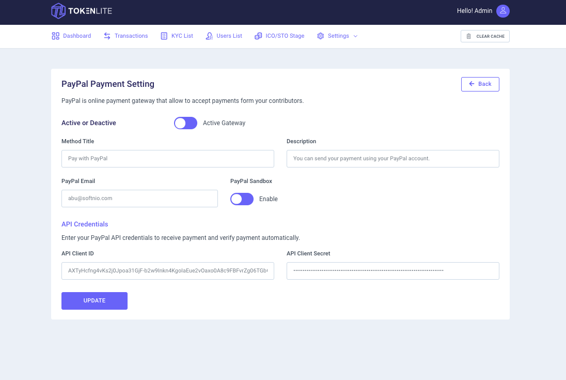Click the ICO/STO Stage coins icon
The image size is (566, 380).
pyautogui.click(x=258, y=36)
